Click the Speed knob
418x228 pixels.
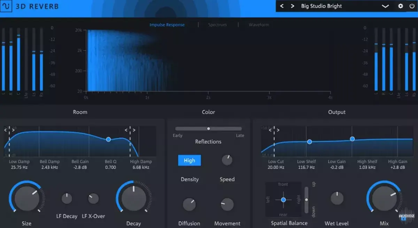coord(227,160)
